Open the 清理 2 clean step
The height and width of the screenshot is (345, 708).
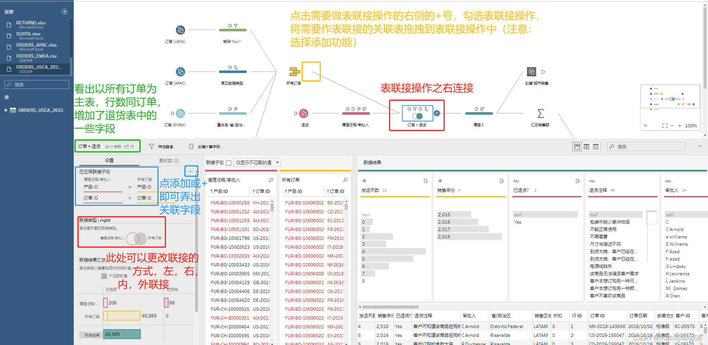(x=479, y=113)
